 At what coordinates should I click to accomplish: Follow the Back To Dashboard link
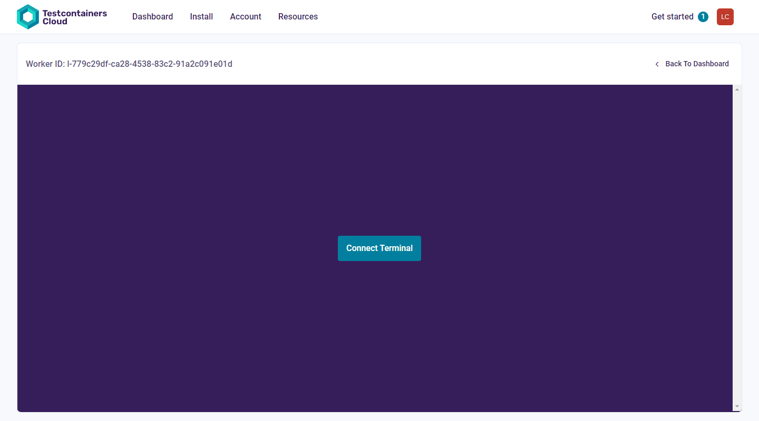697,64
